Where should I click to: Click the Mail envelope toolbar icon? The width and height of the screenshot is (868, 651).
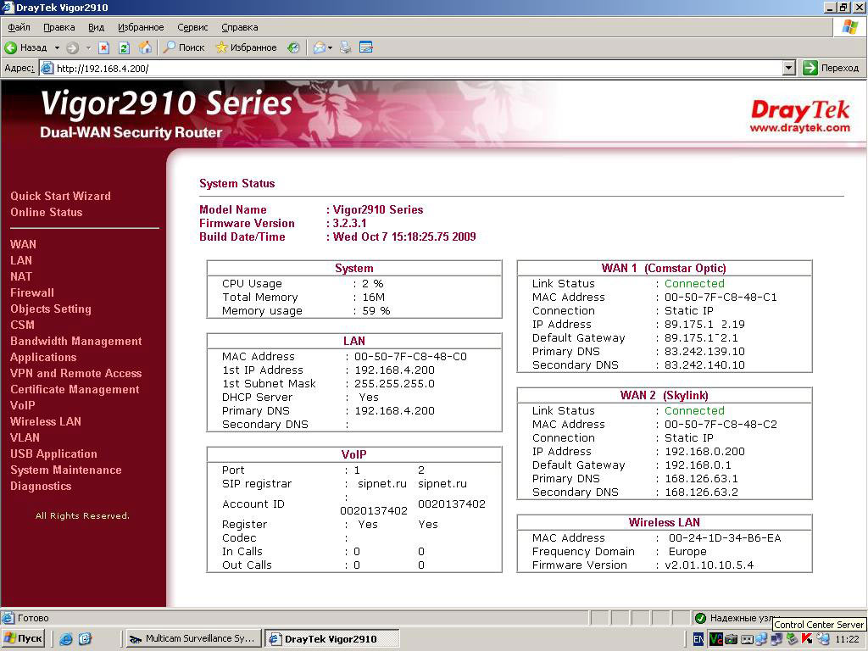tap(319, 47)
